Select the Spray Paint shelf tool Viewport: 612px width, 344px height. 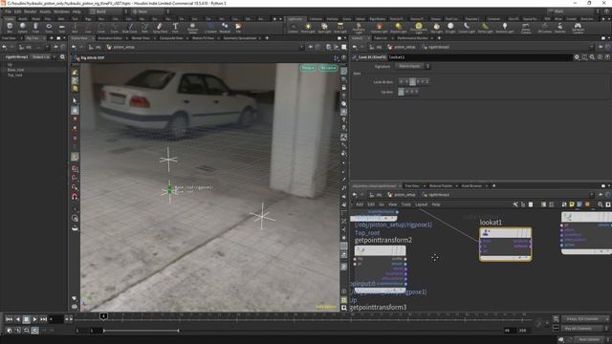pos(160,28)
